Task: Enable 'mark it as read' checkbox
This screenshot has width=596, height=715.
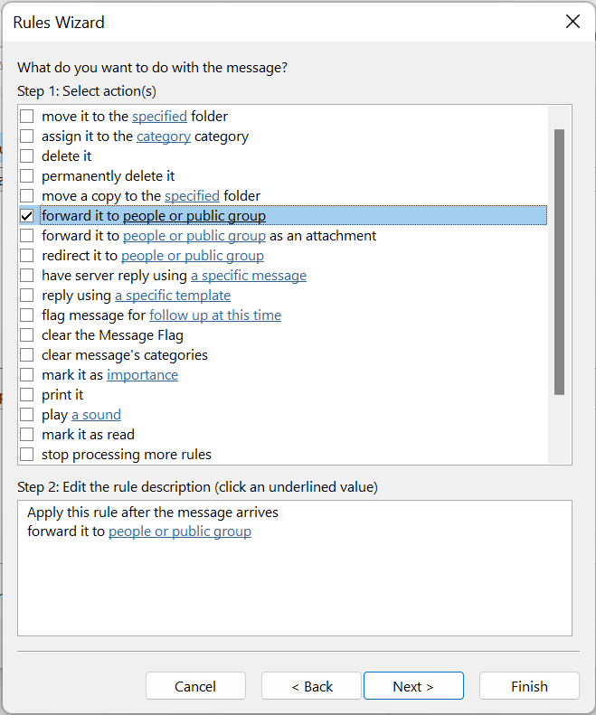Action: point(27,435)
